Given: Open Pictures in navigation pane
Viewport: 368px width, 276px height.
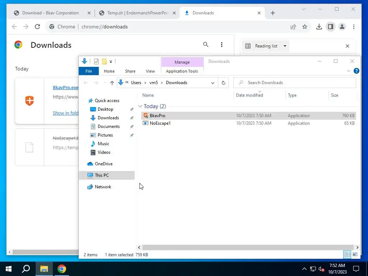Looking at the screenshot, I should 105,135.
